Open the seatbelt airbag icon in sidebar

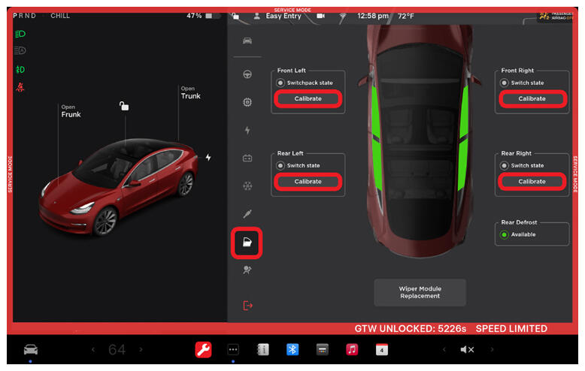[247, 270]
